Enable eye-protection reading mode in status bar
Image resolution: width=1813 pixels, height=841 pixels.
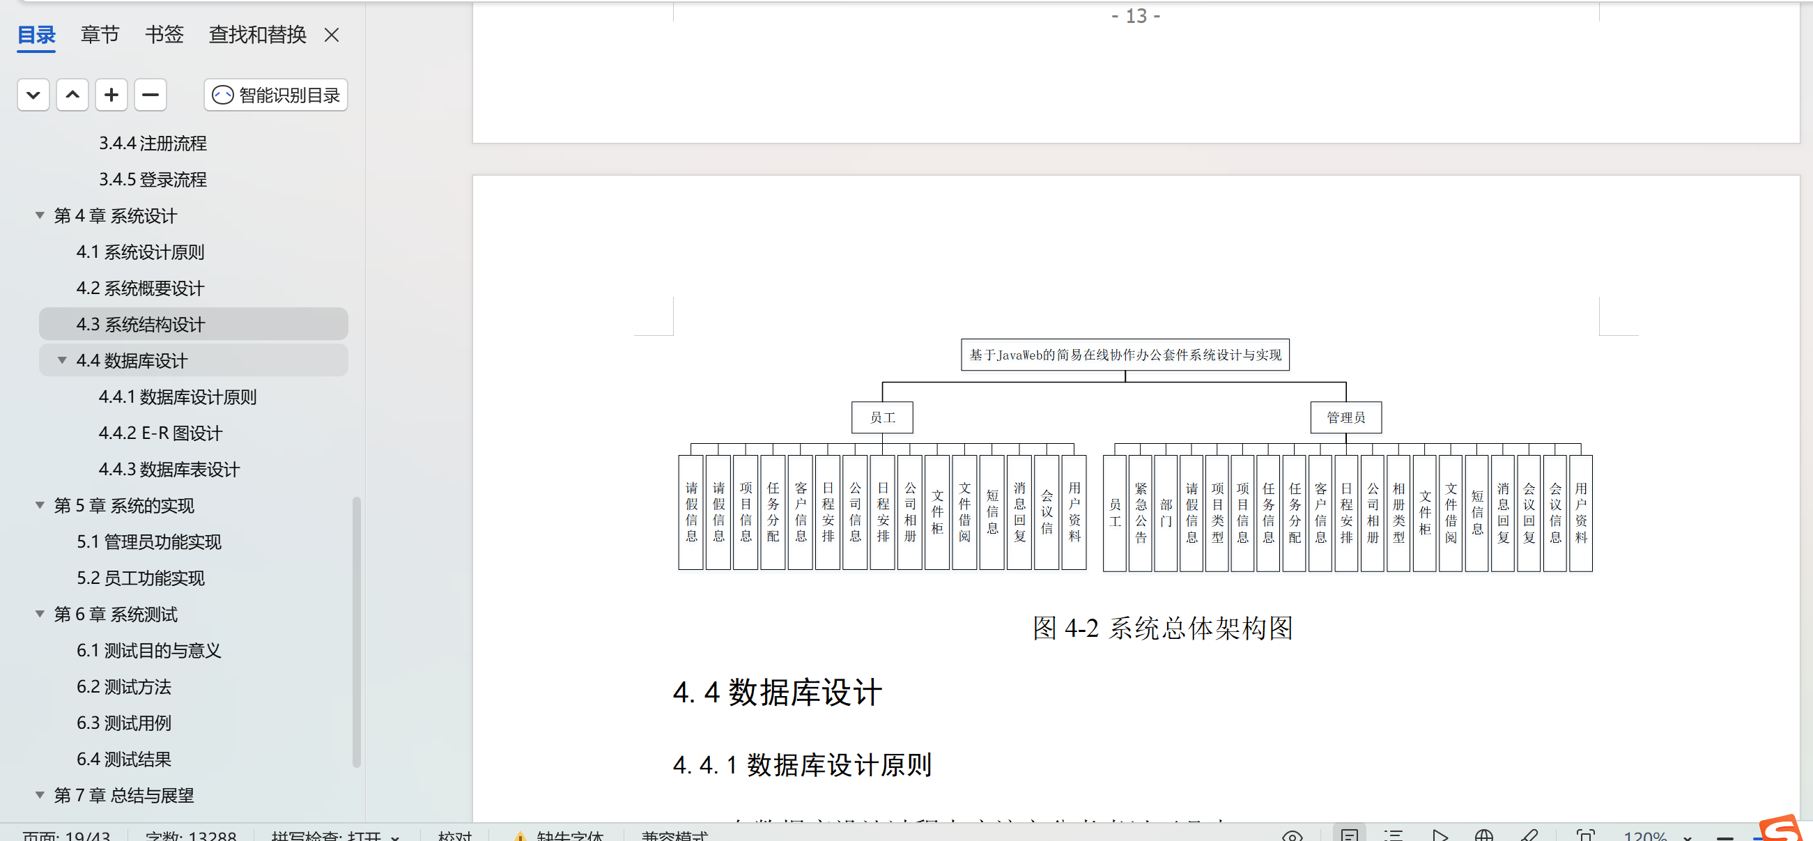click(1293, 835)
